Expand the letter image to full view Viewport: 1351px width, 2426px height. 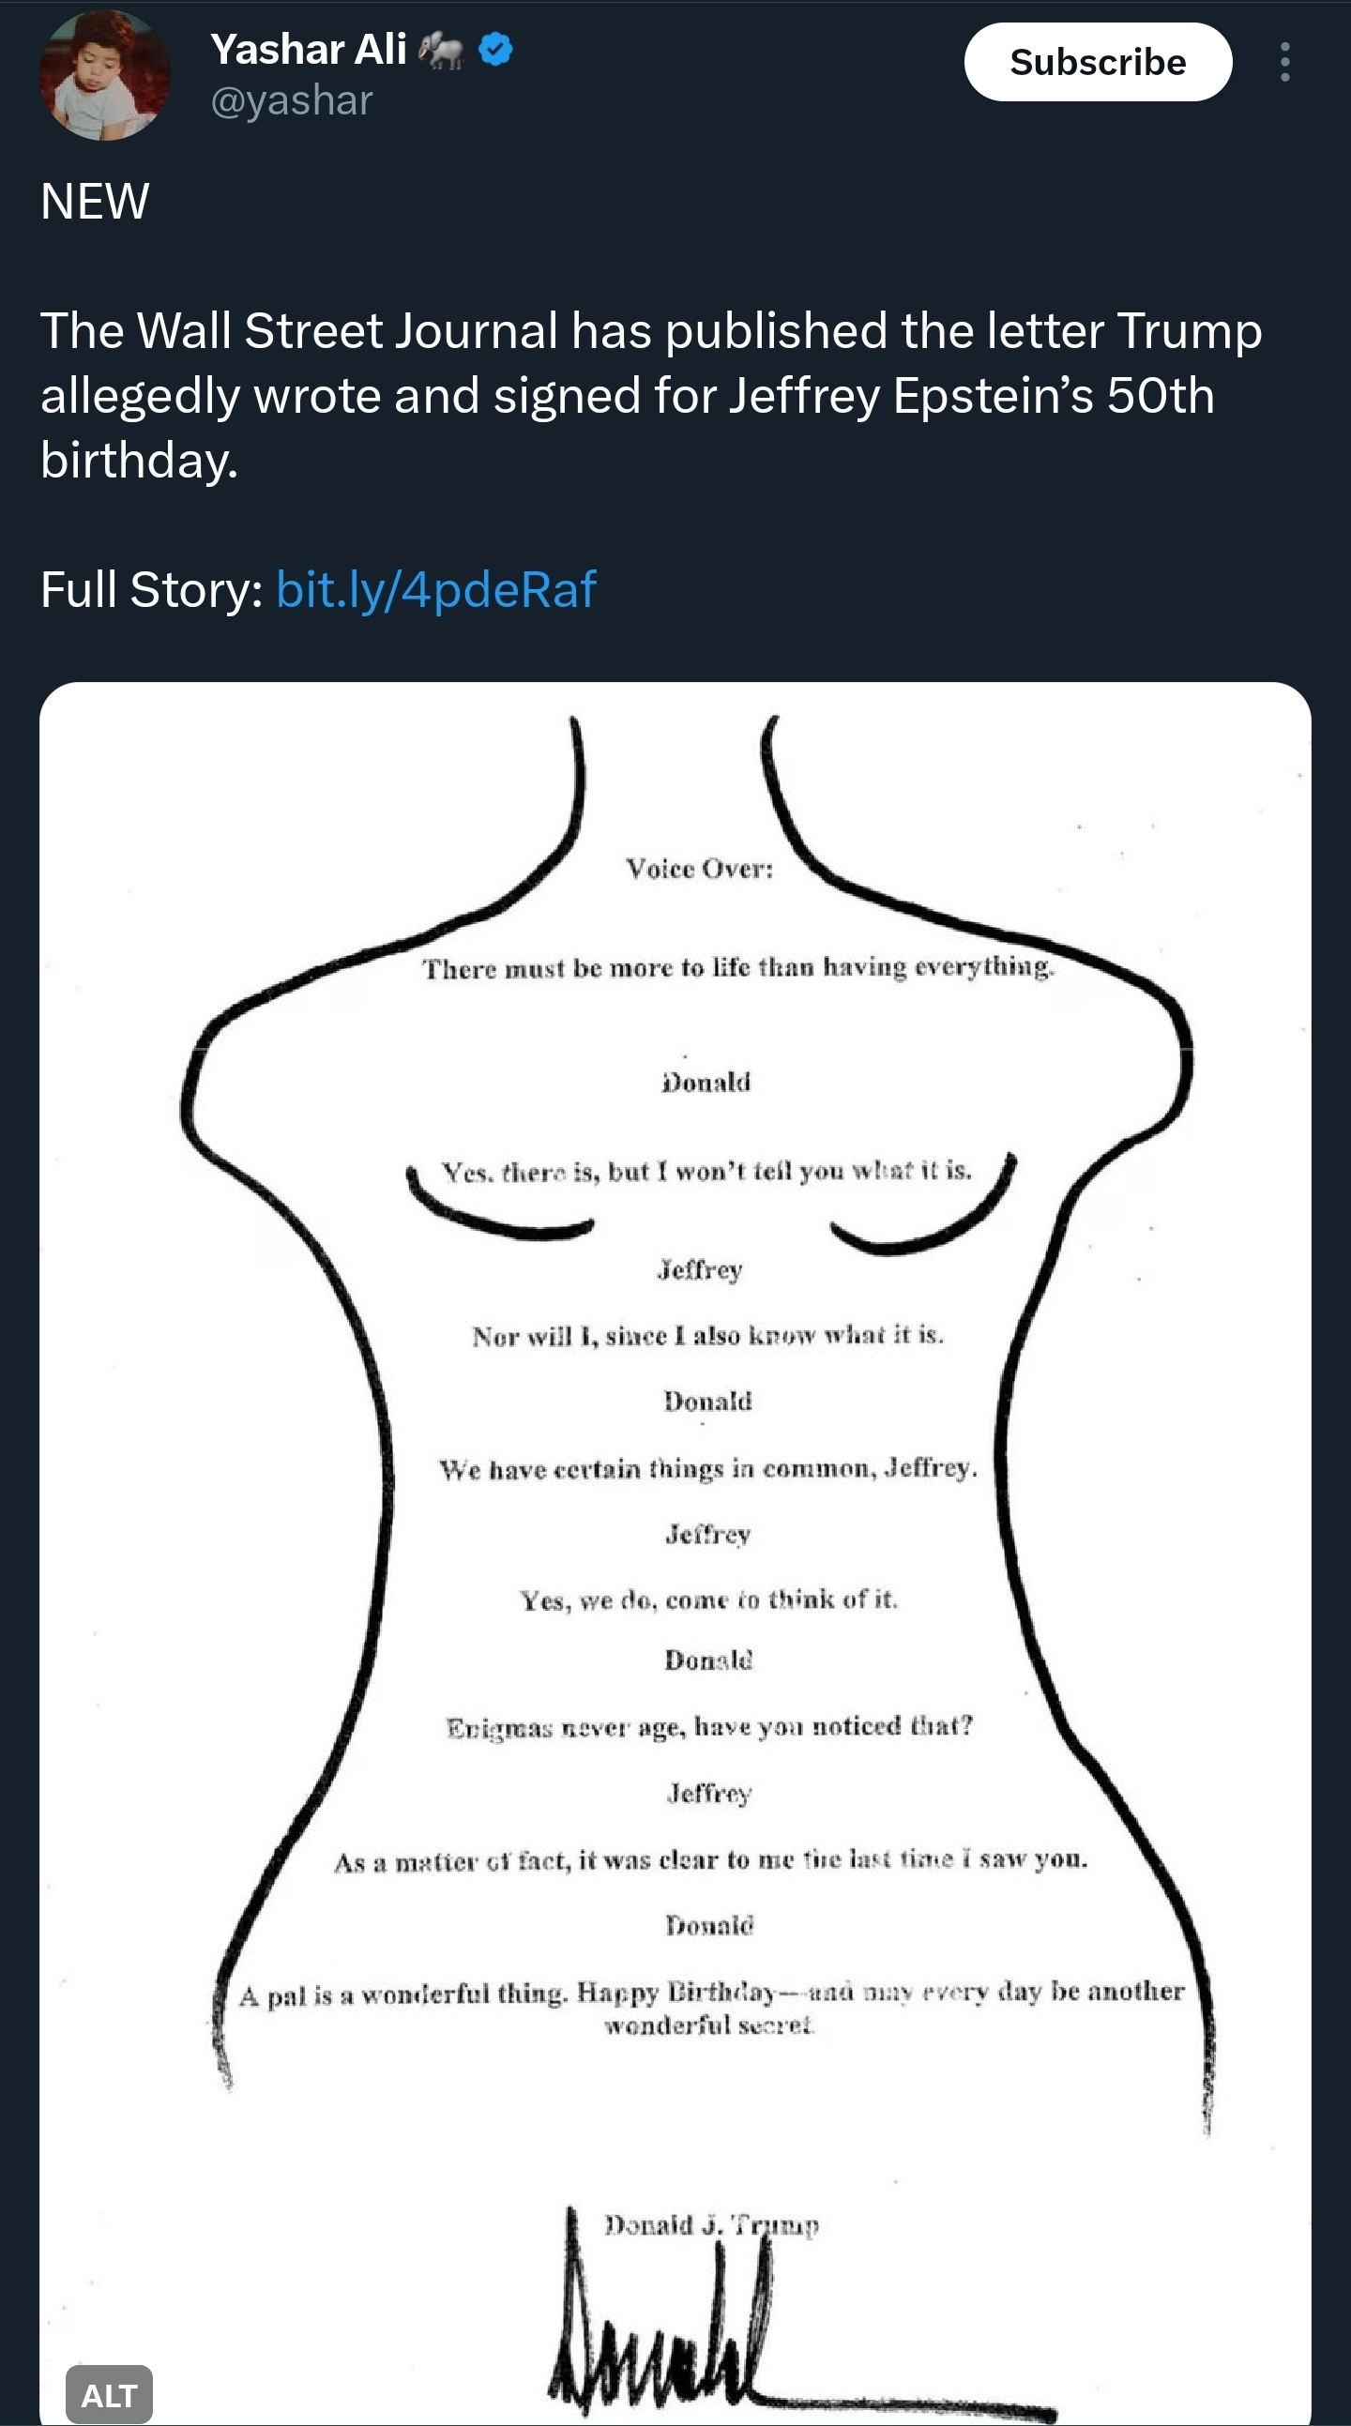[675, 1554]
